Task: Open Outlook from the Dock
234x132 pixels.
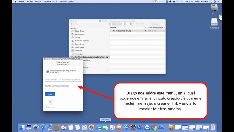Action: click(x=140, y=127)
